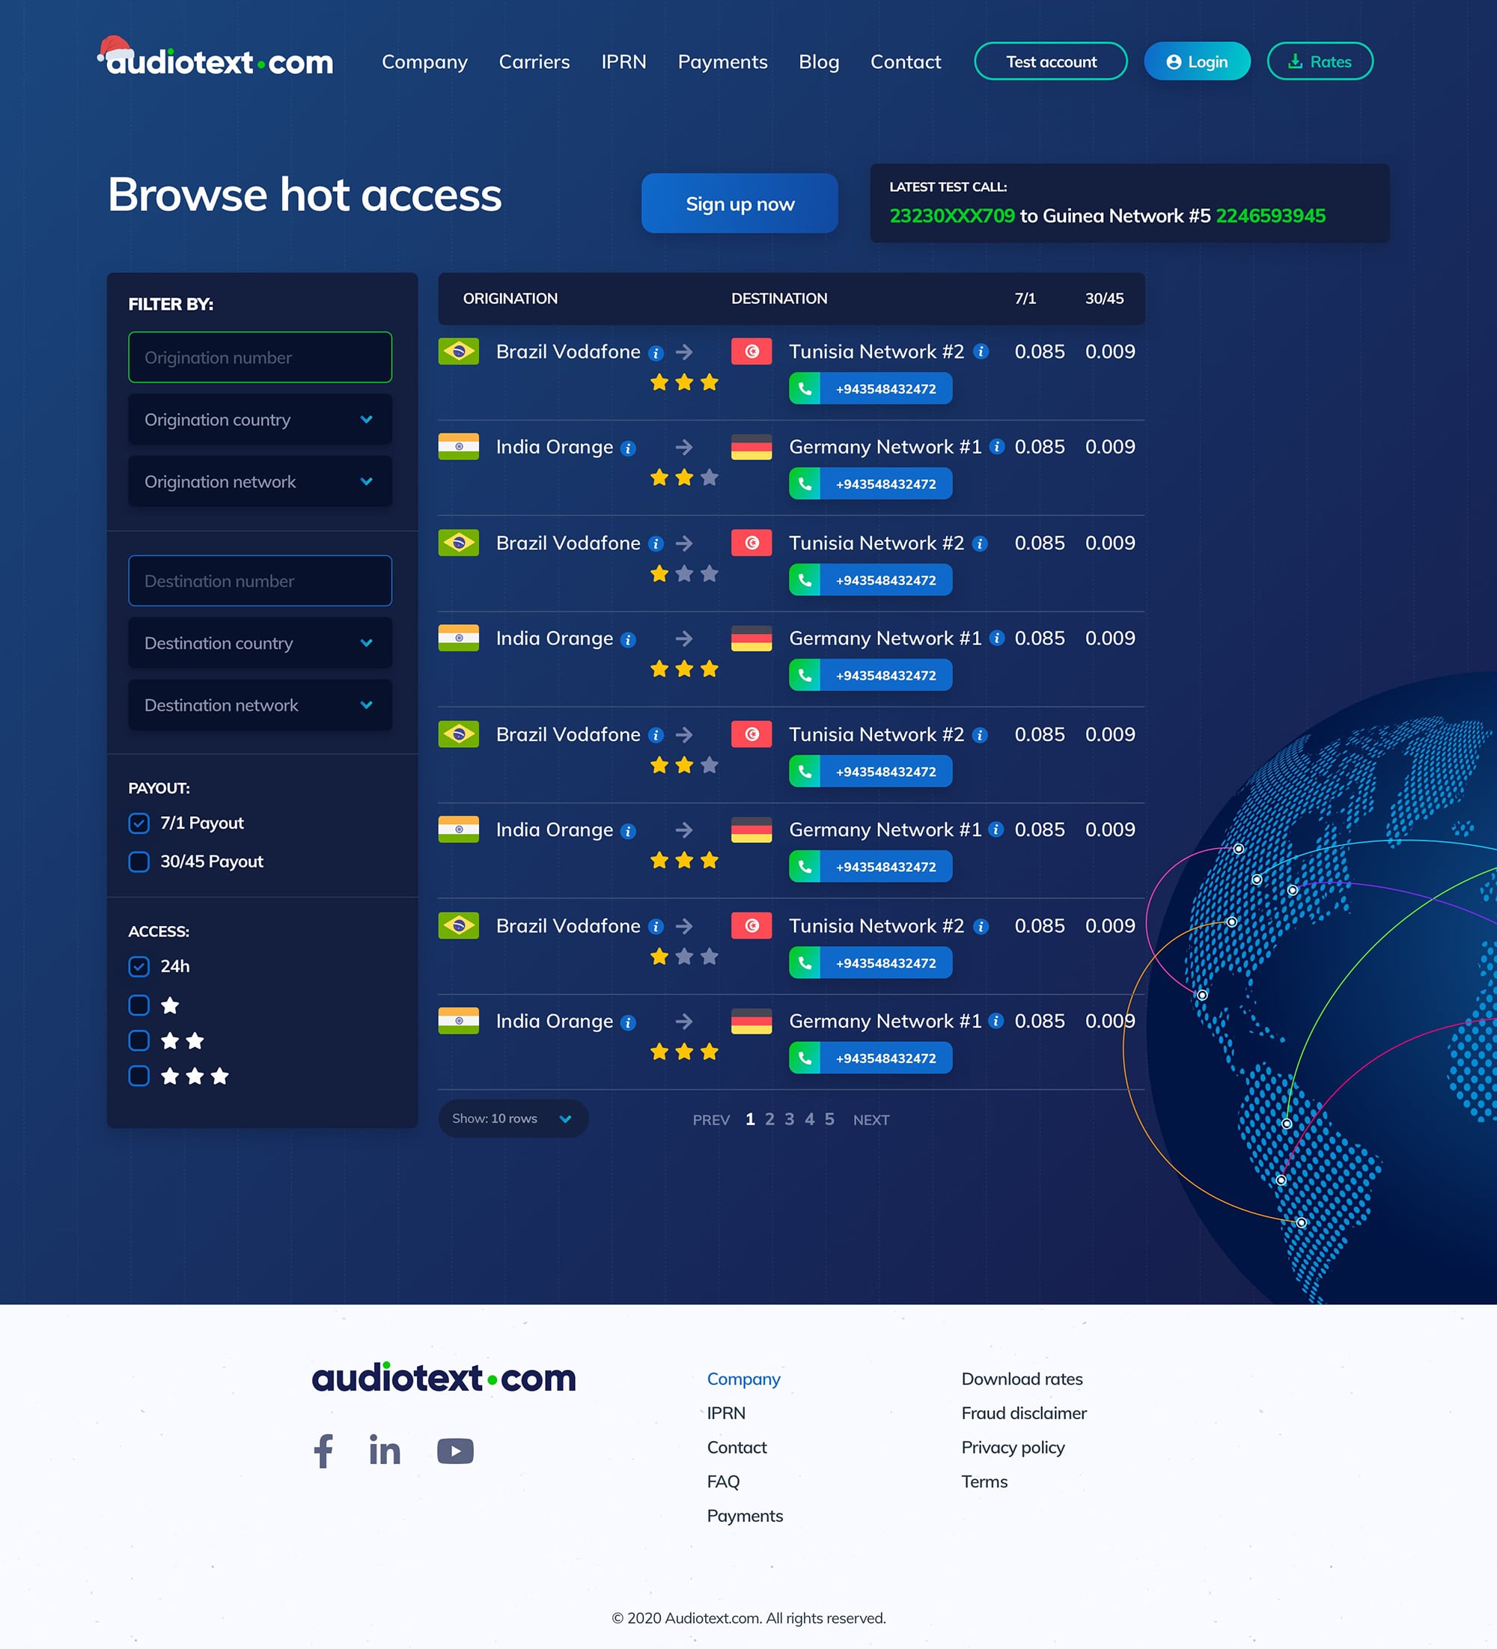Open the Carriers menu item
This screenshot has width=1497, height=1649.
534,62
